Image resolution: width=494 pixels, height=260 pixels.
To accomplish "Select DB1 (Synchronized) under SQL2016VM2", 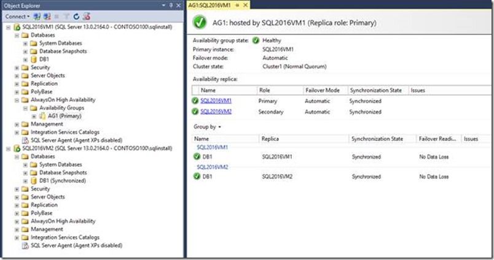I will pyautogui.click(x=63, y=181).
